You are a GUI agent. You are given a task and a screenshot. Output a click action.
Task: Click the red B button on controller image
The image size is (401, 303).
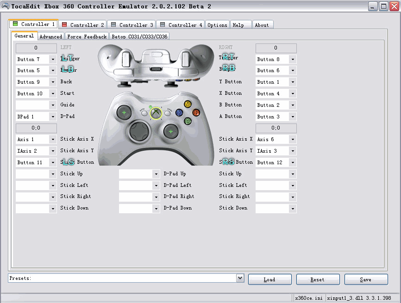196,112
